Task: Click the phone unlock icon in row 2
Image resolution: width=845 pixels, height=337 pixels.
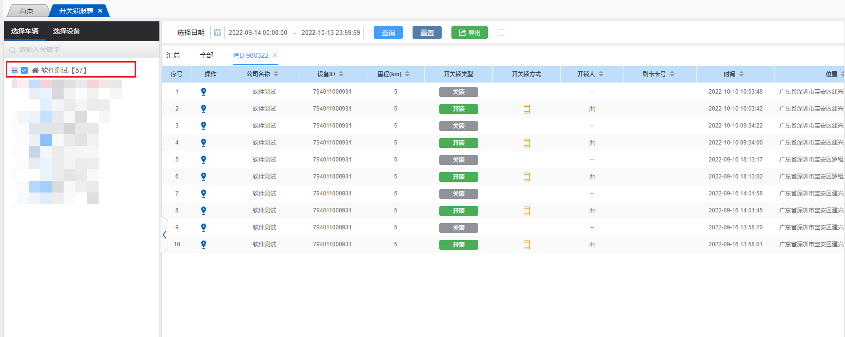Action: click(527, 109)
